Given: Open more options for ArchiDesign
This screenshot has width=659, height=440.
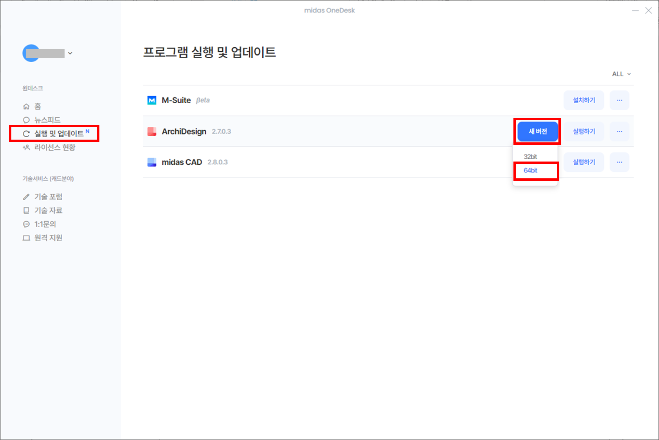Looking at the screenshot, I should (619, 131).
